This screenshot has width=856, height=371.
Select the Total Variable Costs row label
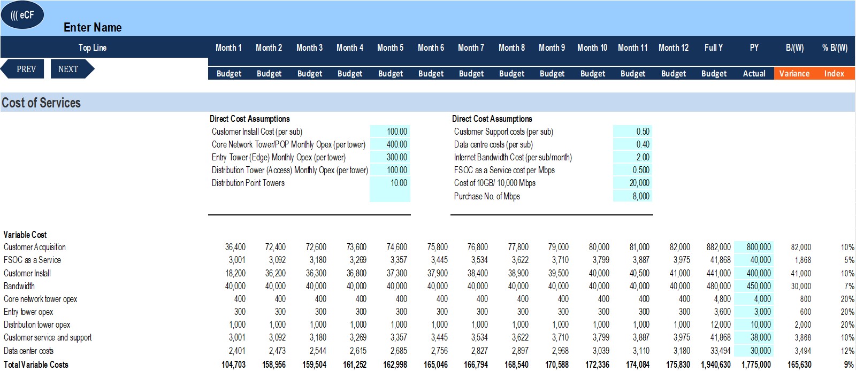pyautogui.click(x=36, y=365)
